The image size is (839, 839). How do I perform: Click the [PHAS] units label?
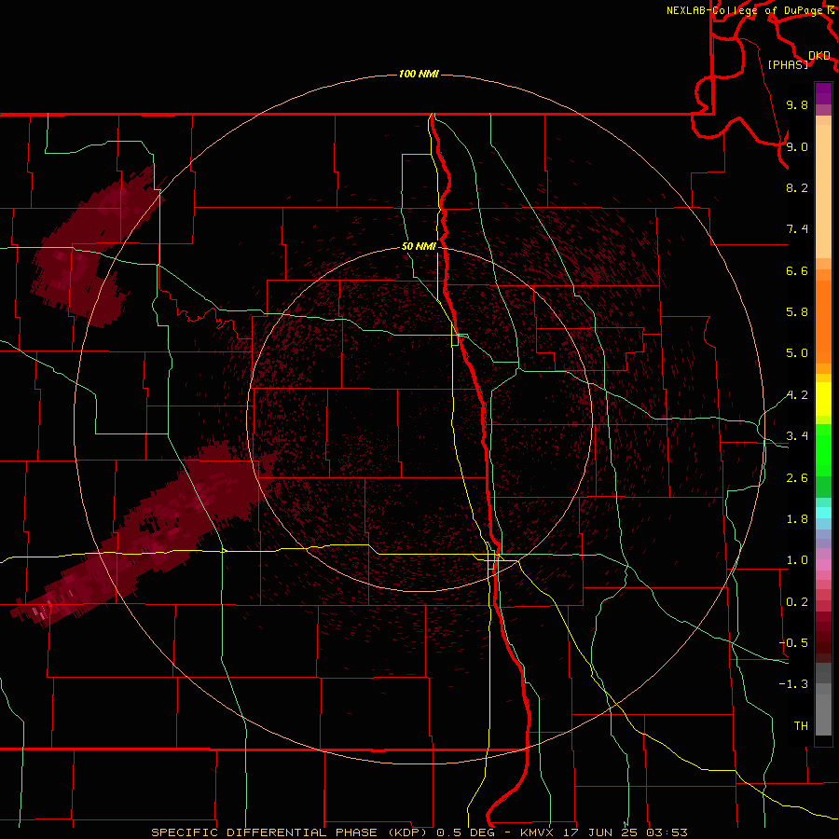(788, 64)
